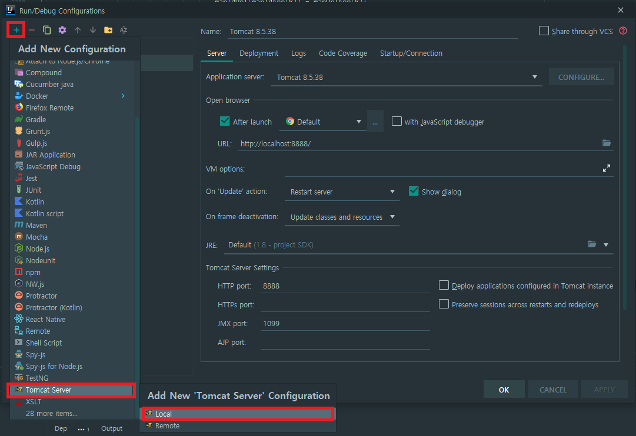The width and height of the screenshot is (636, 436).
Task: Browse JRE path with folder icon
Action: pos(592,244)
